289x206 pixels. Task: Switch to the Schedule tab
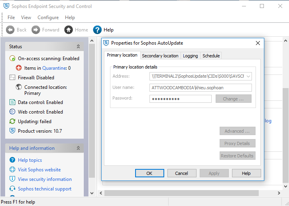pyautogui.click(x=211, y=56)
